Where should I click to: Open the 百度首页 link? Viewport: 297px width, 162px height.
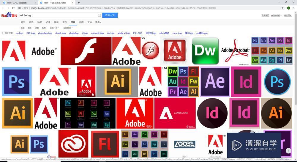(265, 15)
